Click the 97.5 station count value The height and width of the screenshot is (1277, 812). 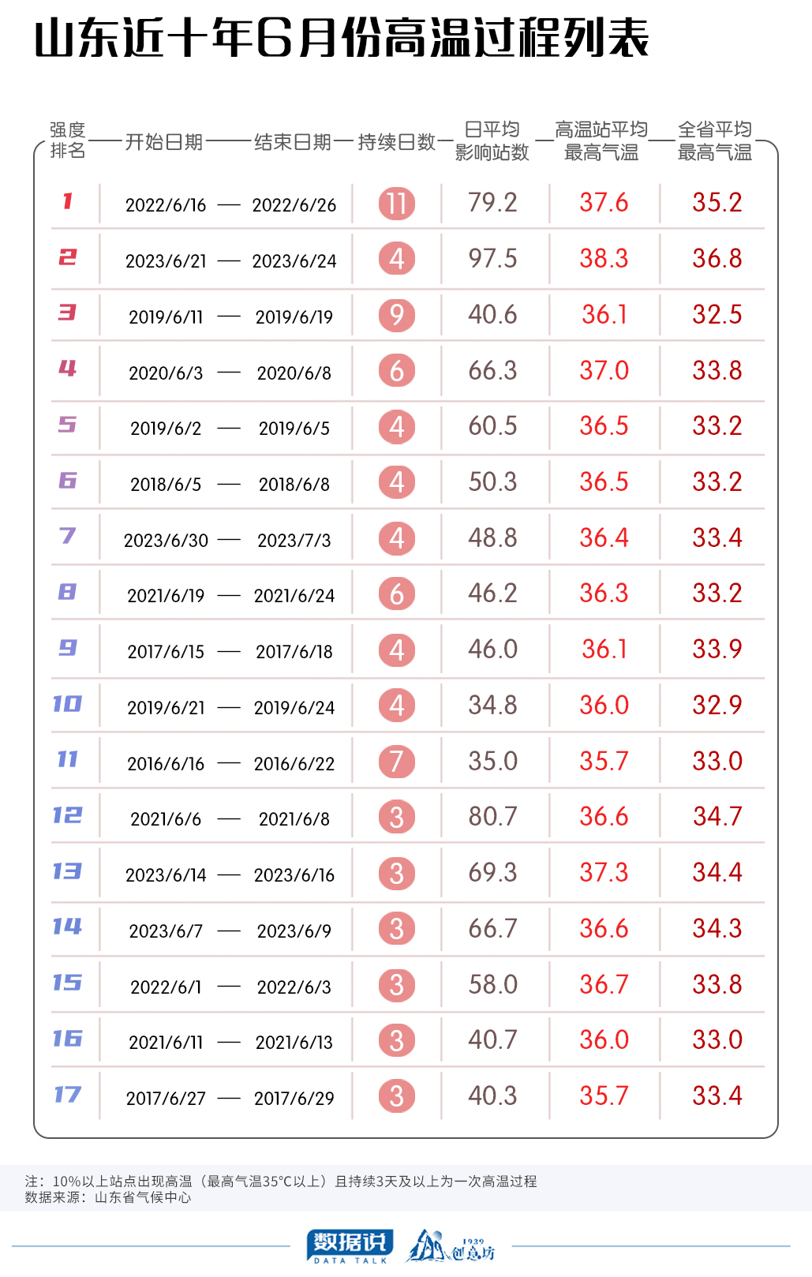[493, 258]
